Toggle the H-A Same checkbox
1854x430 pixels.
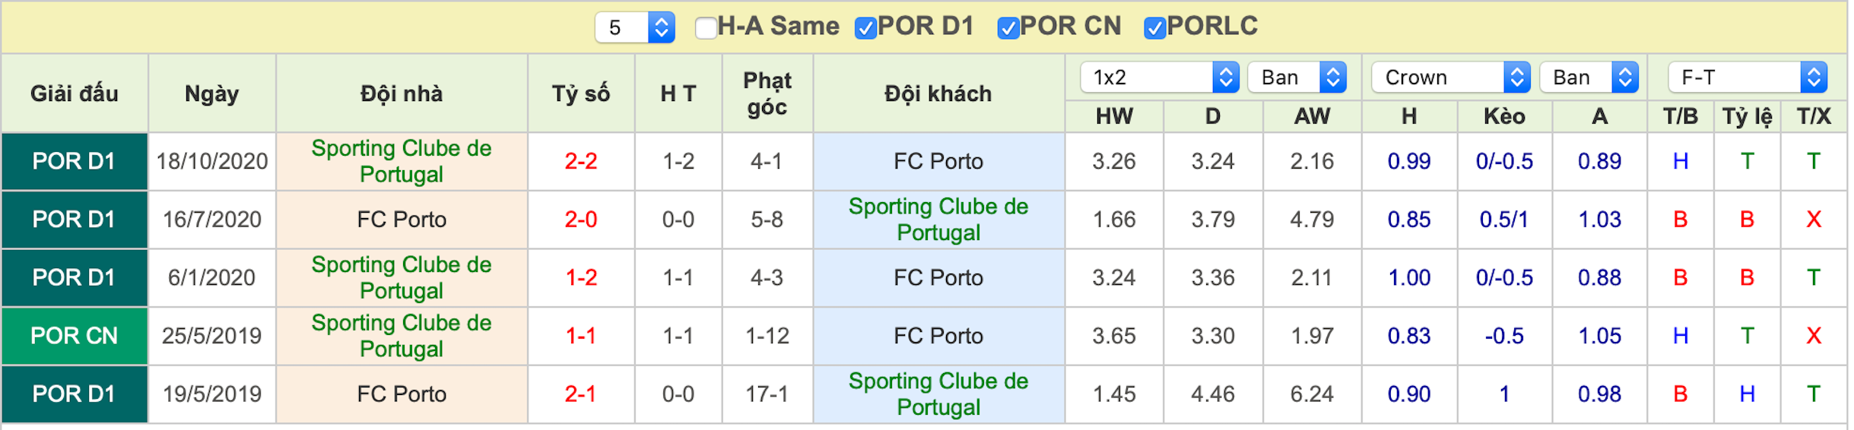pyautogui.click(x=706, y=28)
